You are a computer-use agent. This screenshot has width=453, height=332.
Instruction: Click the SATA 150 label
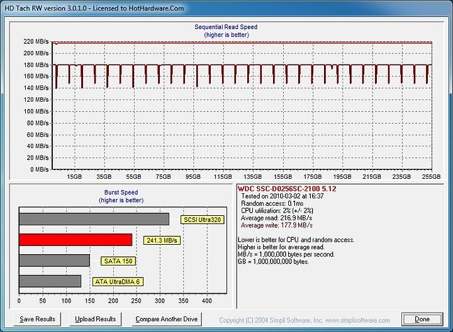tap(118, 261)
